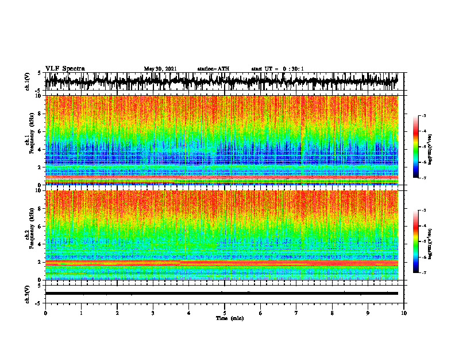Click inside the ch.2 spectrogram panel
The image size is (455, 351).
click(x=221, y=235)
